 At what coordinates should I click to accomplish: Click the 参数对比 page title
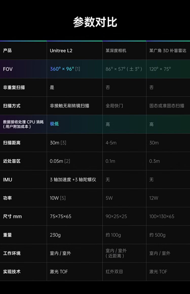tap(95, 22)
